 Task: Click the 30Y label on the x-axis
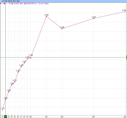93,117
